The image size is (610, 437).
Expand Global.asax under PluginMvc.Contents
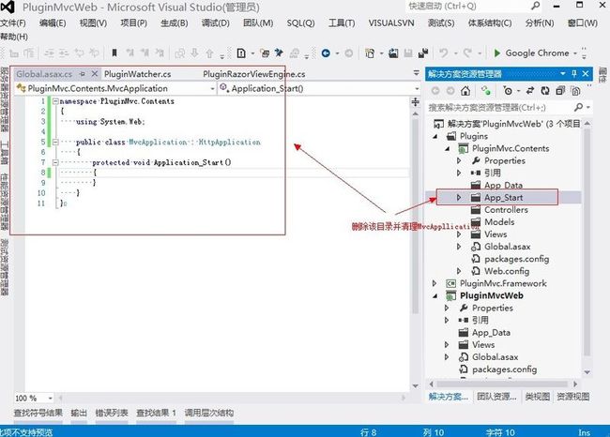459,247
